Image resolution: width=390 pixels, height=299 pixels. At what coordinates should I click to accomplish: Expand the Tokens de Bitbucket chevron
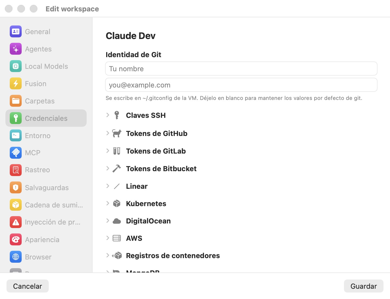pos(108,168)
